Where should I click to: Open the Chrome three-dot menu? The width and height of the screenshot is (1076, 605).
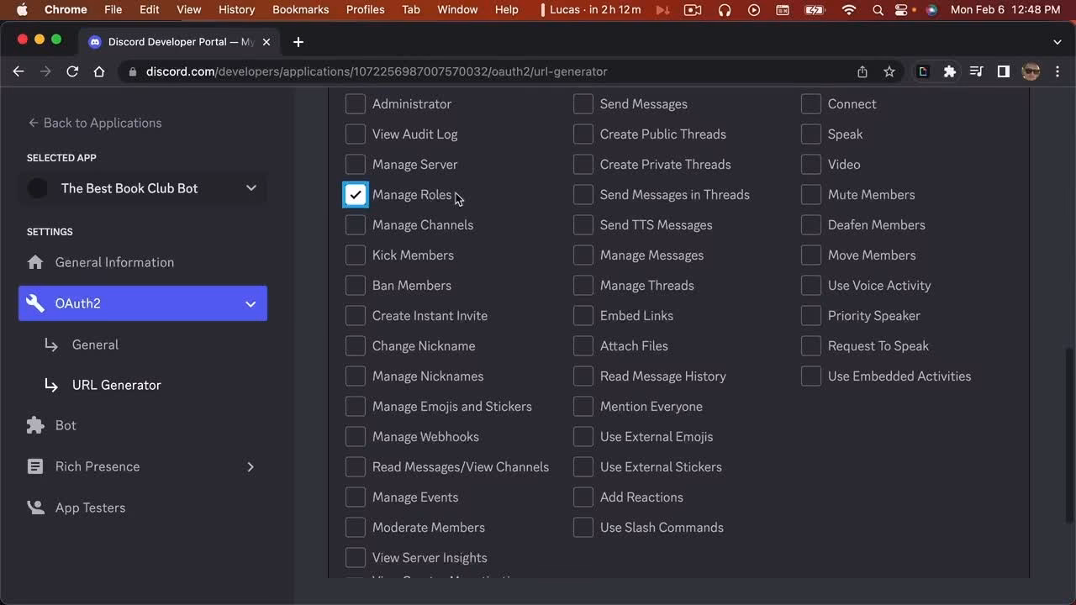[1058, 71]
